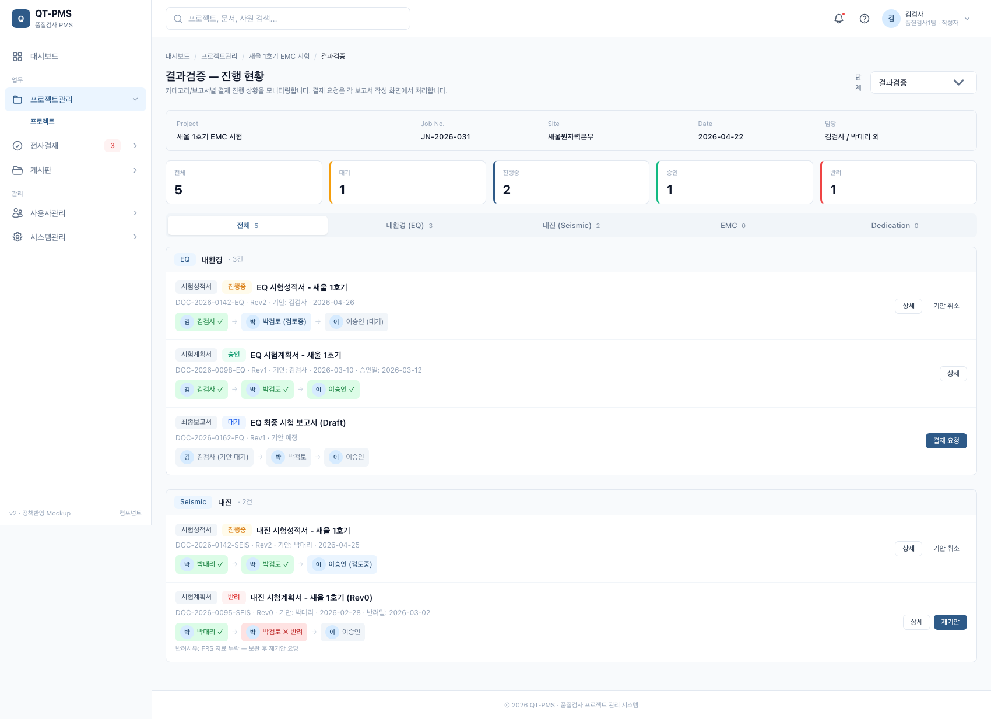Select the 전체 5 tab
Viewport: 991px width, 719px height.
tap(248, 226)
